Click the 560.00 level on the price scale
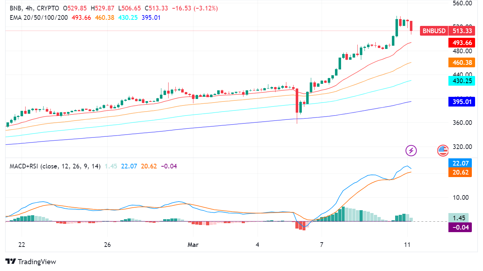The width and height of the screenshot is (483, 271). tap(462, 4)
